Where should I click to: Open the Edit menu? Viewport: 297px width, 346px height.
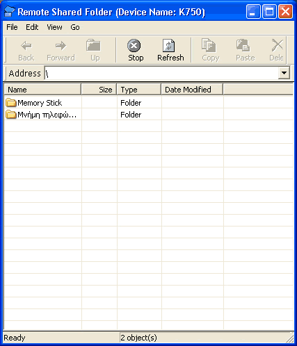(32, 27)
